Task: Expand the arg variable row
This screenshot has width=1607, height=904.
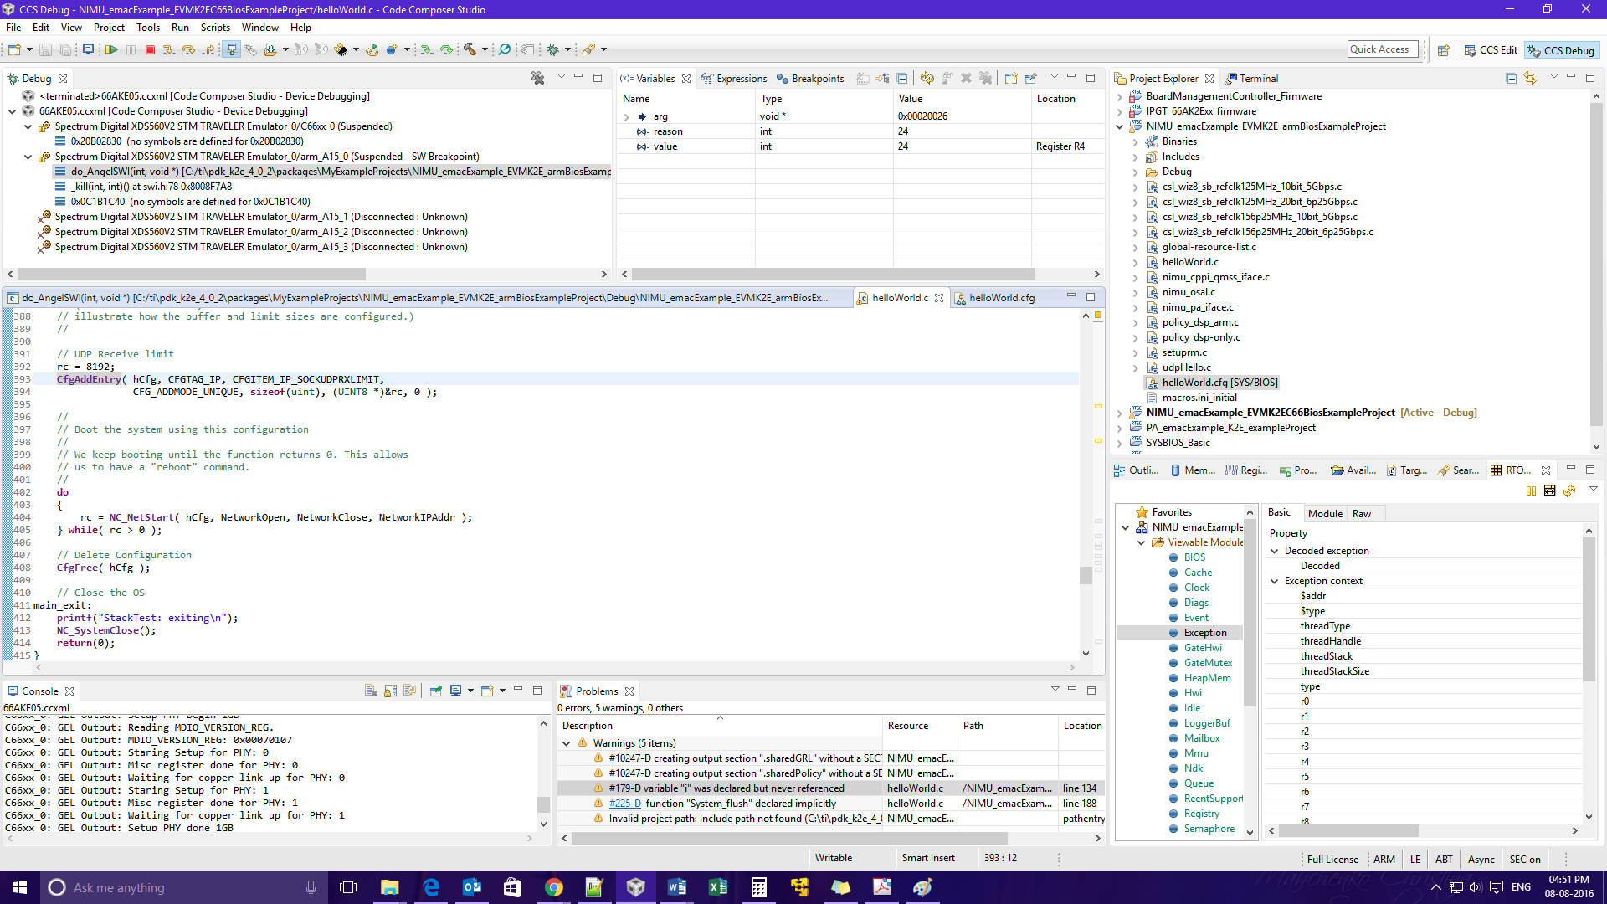Action: coord(627,117)
